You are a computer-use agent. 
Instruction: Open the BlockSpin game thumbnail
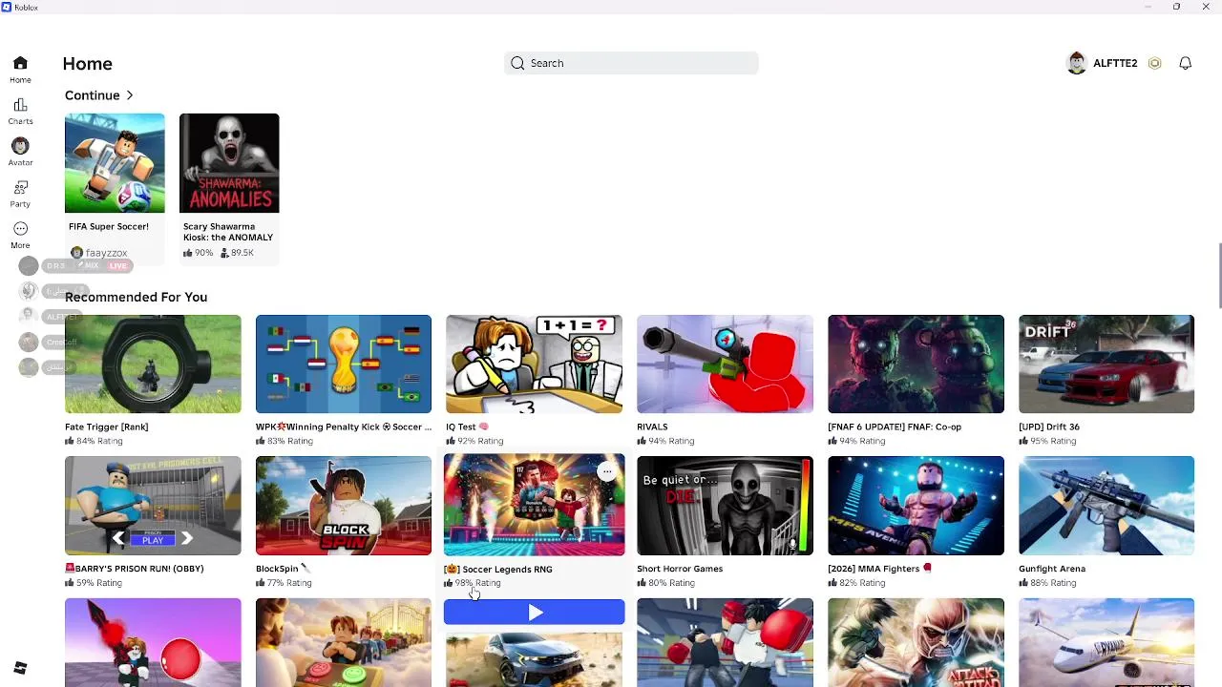[344, 506]
